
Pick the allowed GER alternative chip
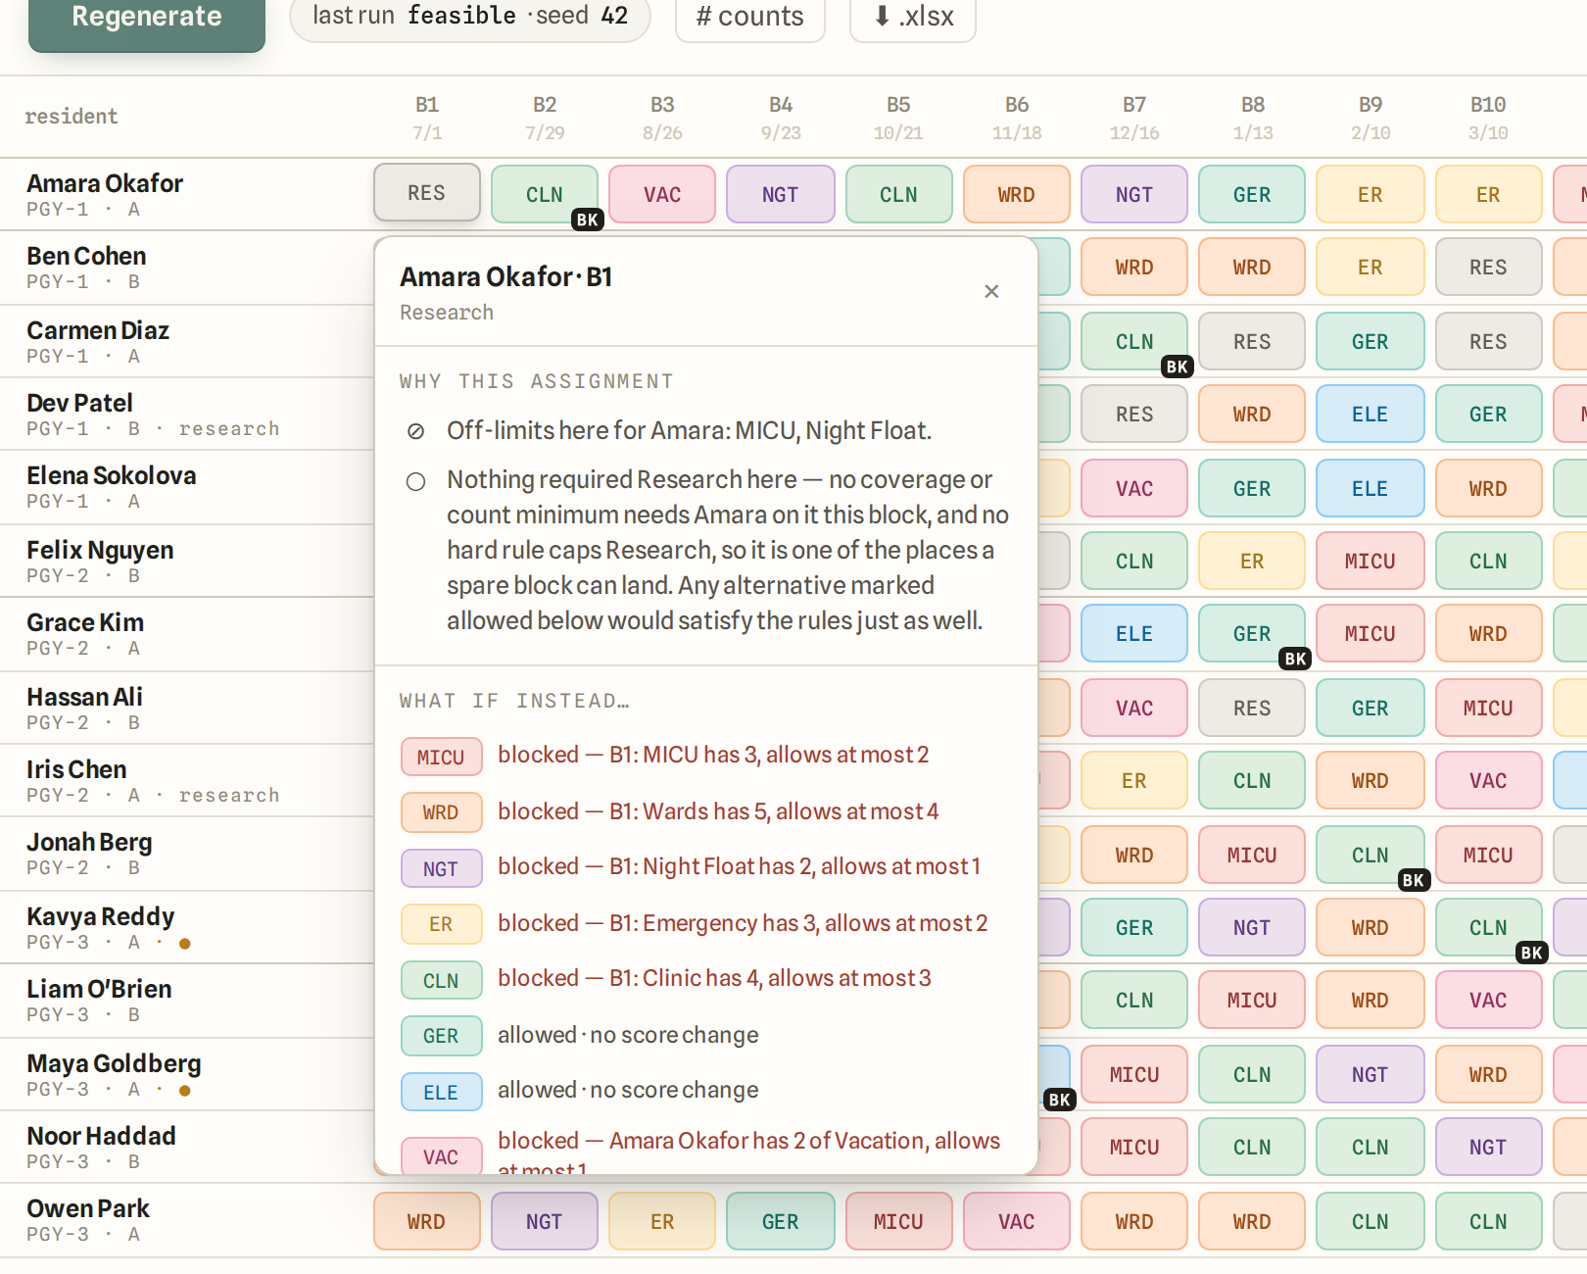click(x=441, y=1035)
